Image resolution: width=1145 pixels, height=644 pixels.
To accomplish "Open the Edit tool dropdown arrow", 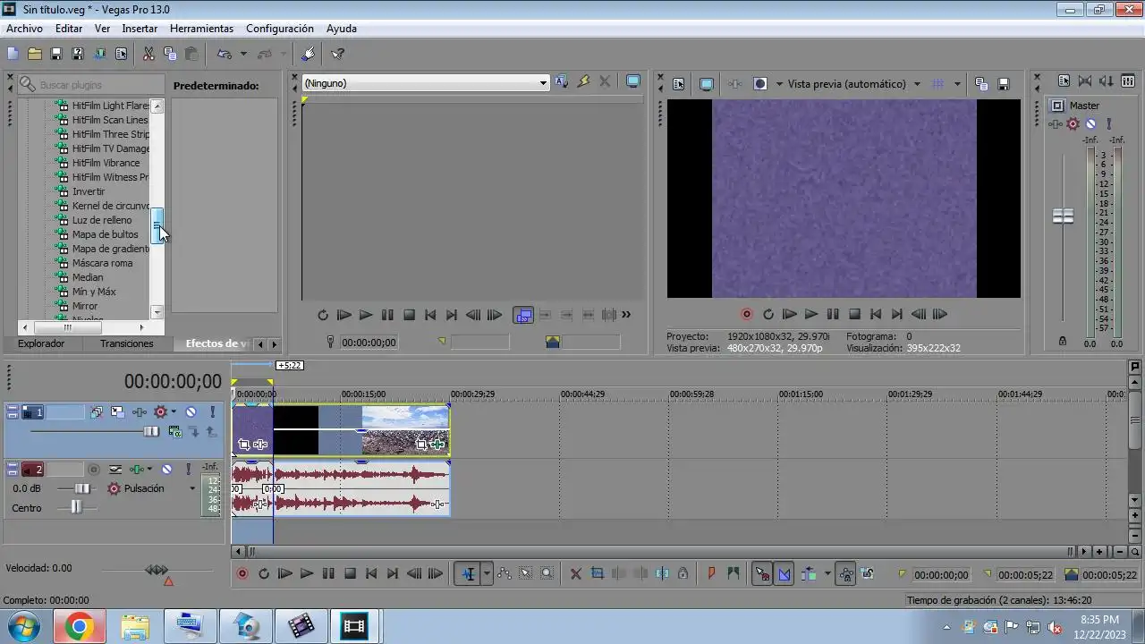I will point(487,574).
